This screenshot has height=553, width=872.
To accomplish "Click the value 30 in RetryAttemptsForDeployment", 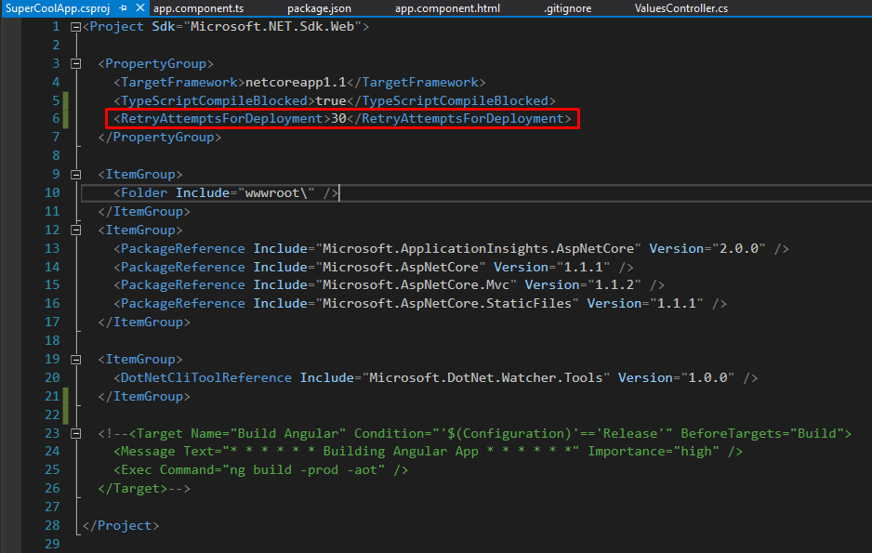I will (x=338, y=118).
